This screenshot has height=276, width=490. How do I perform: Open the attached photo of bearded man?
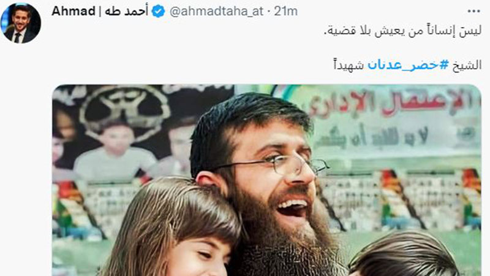[266, 180]
